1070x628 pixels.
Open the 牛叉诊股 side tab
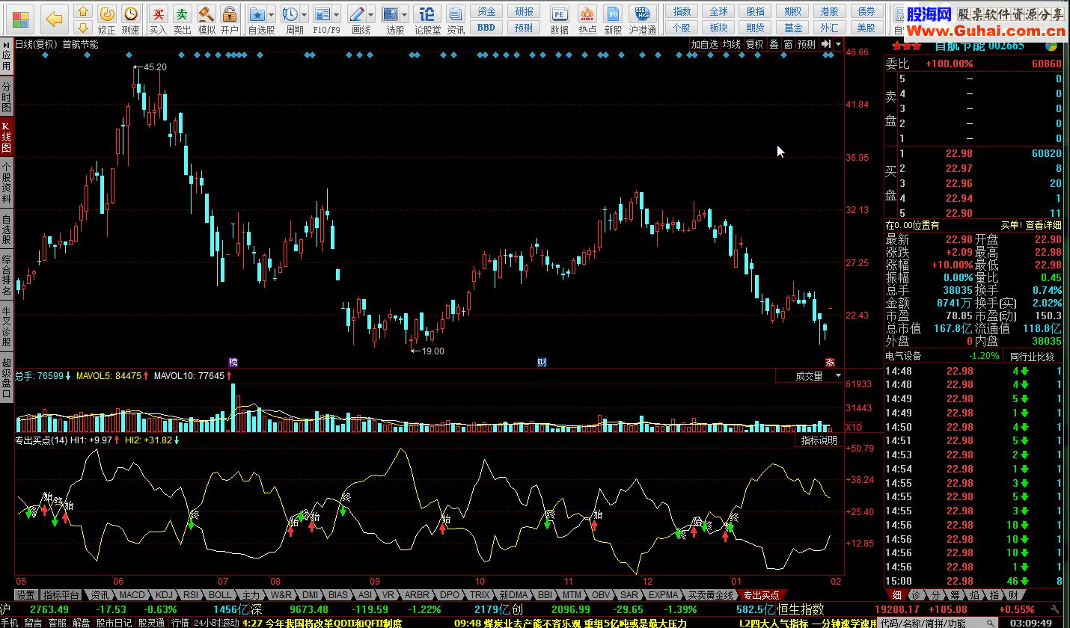[x=6, y=326]
